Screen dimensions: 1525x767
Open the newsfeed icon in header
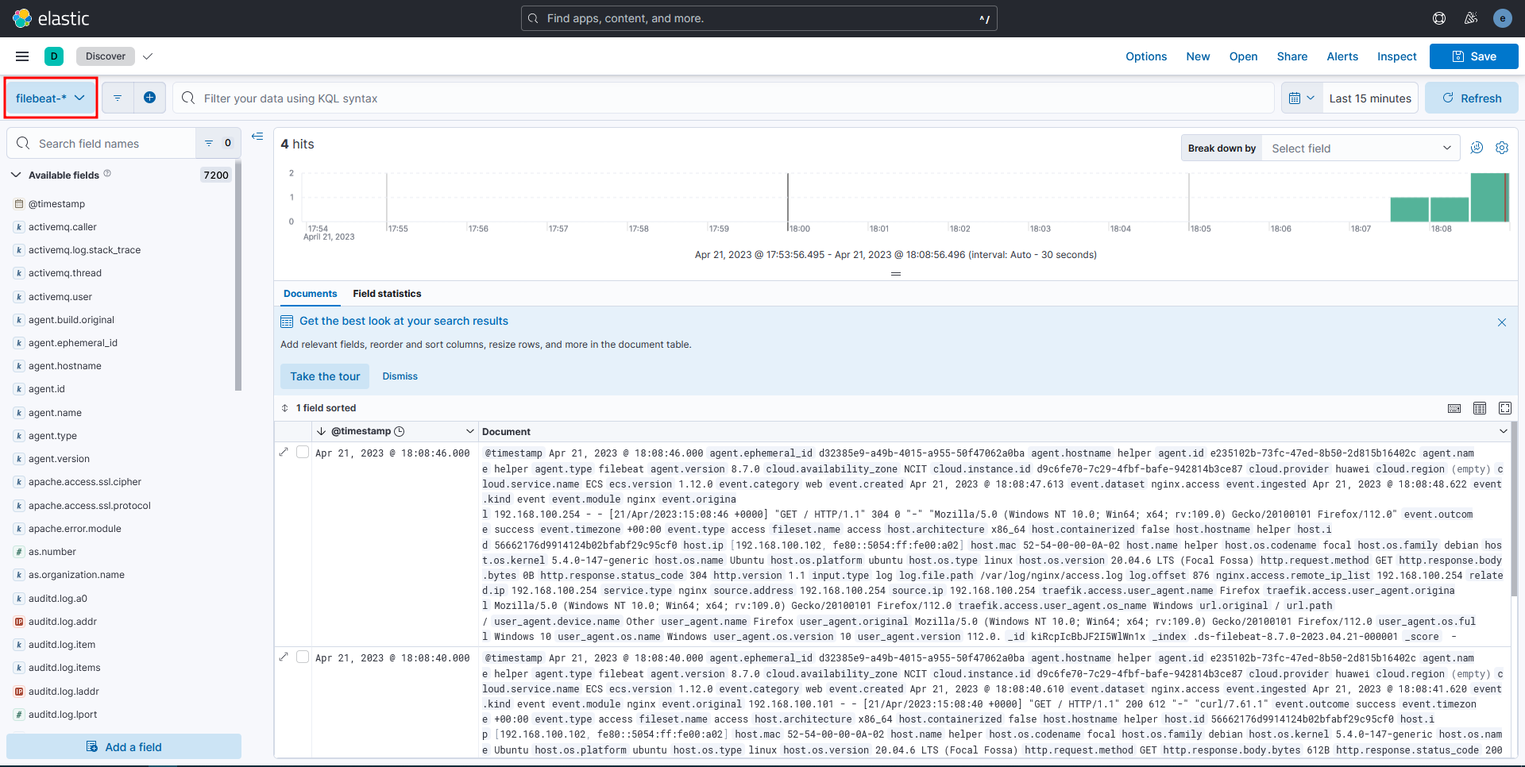click(x=1471, y=18)
